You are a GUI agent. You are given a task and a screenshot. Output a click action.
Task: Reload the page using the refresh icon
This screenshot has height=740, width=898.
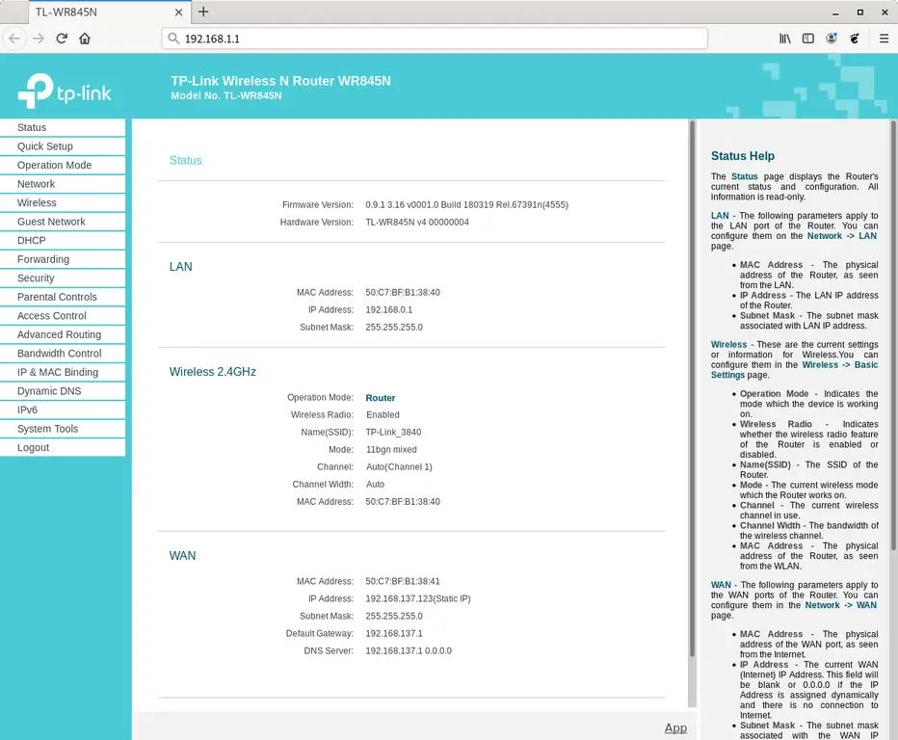62,39
